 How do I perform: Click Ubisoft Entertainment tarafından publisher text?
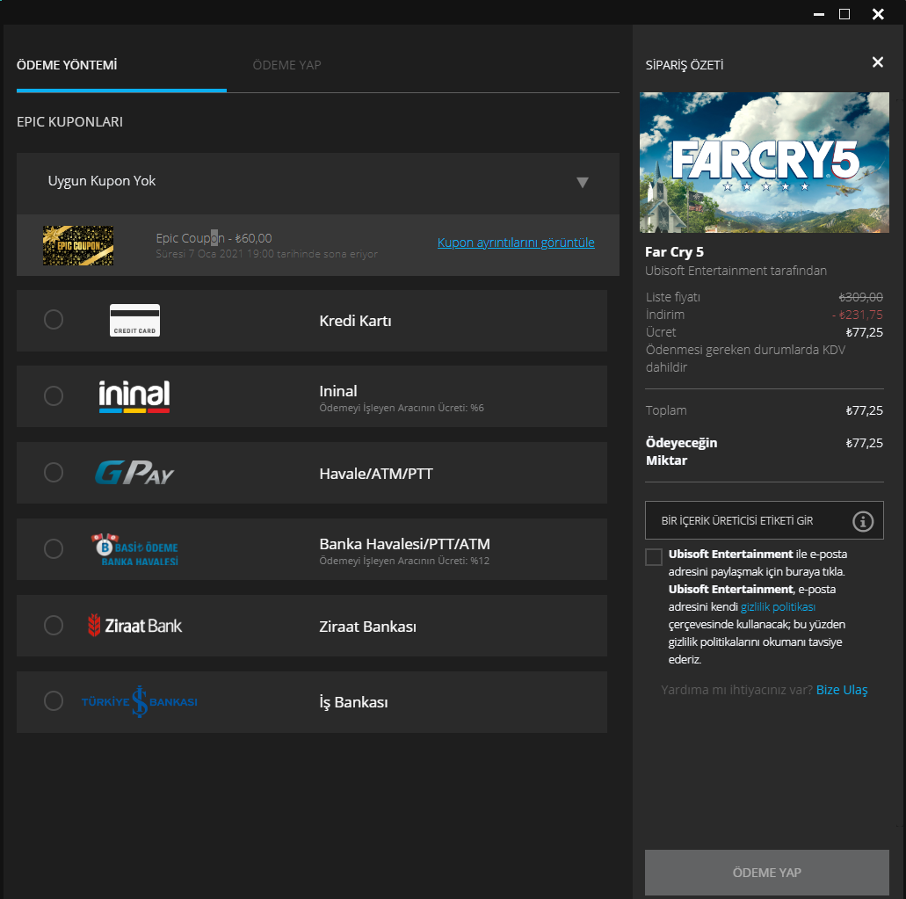click(x=736, y=271)
